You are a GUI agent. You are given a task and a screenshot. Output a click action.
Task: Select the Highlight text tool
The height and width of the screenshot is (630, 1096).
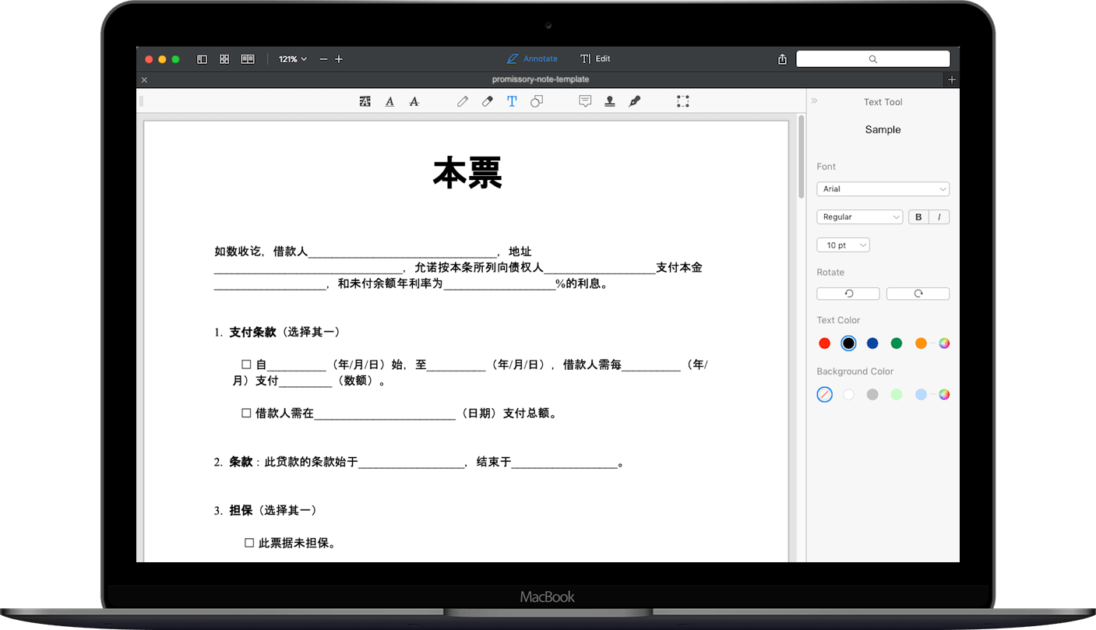[365, 101]
